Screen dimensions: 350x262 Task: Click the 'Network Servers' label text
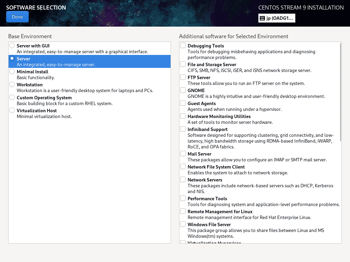click(205, 180)
